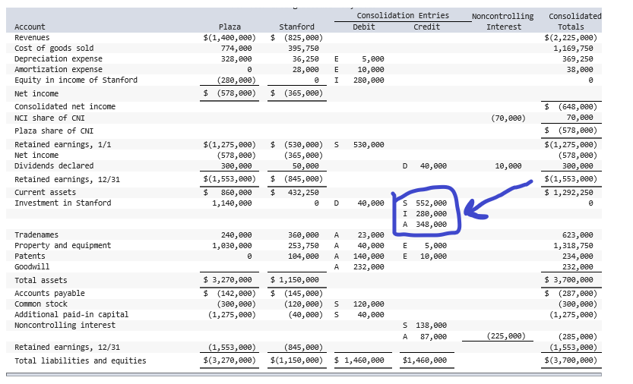
Task: Select Plaza revenues $(1,400,000)
Action: 229,37
